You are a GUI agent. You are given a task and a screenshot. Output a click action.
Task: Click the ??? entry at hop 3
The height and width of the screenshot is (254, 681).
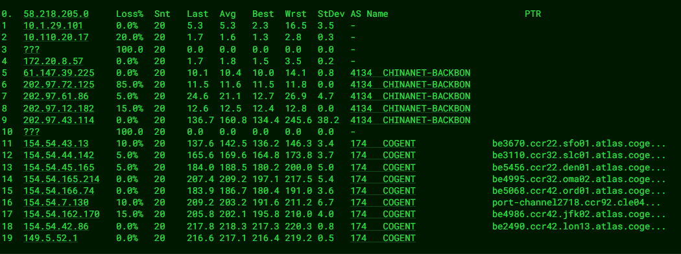32,49
